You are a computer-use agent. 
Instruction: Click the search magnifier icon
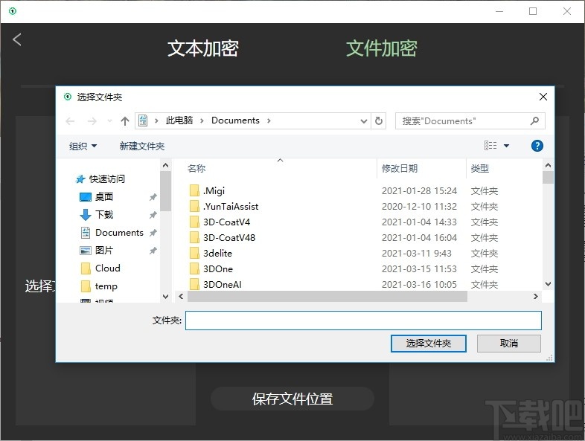point(534,120)
